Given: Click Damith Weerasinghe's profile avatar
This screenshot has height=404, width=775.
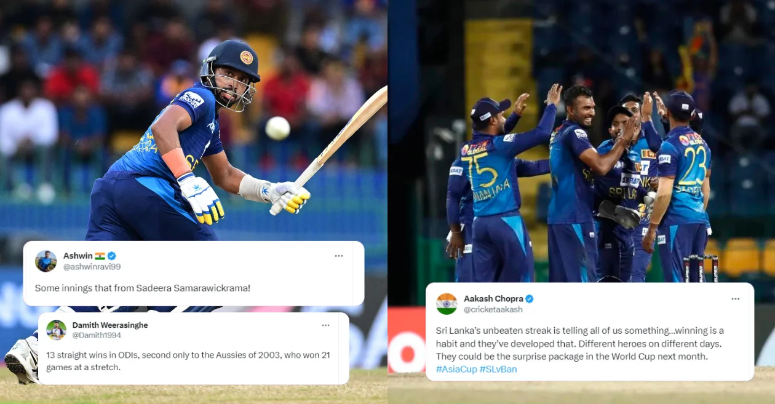Looking at the screenshot, I should point(56,330).
